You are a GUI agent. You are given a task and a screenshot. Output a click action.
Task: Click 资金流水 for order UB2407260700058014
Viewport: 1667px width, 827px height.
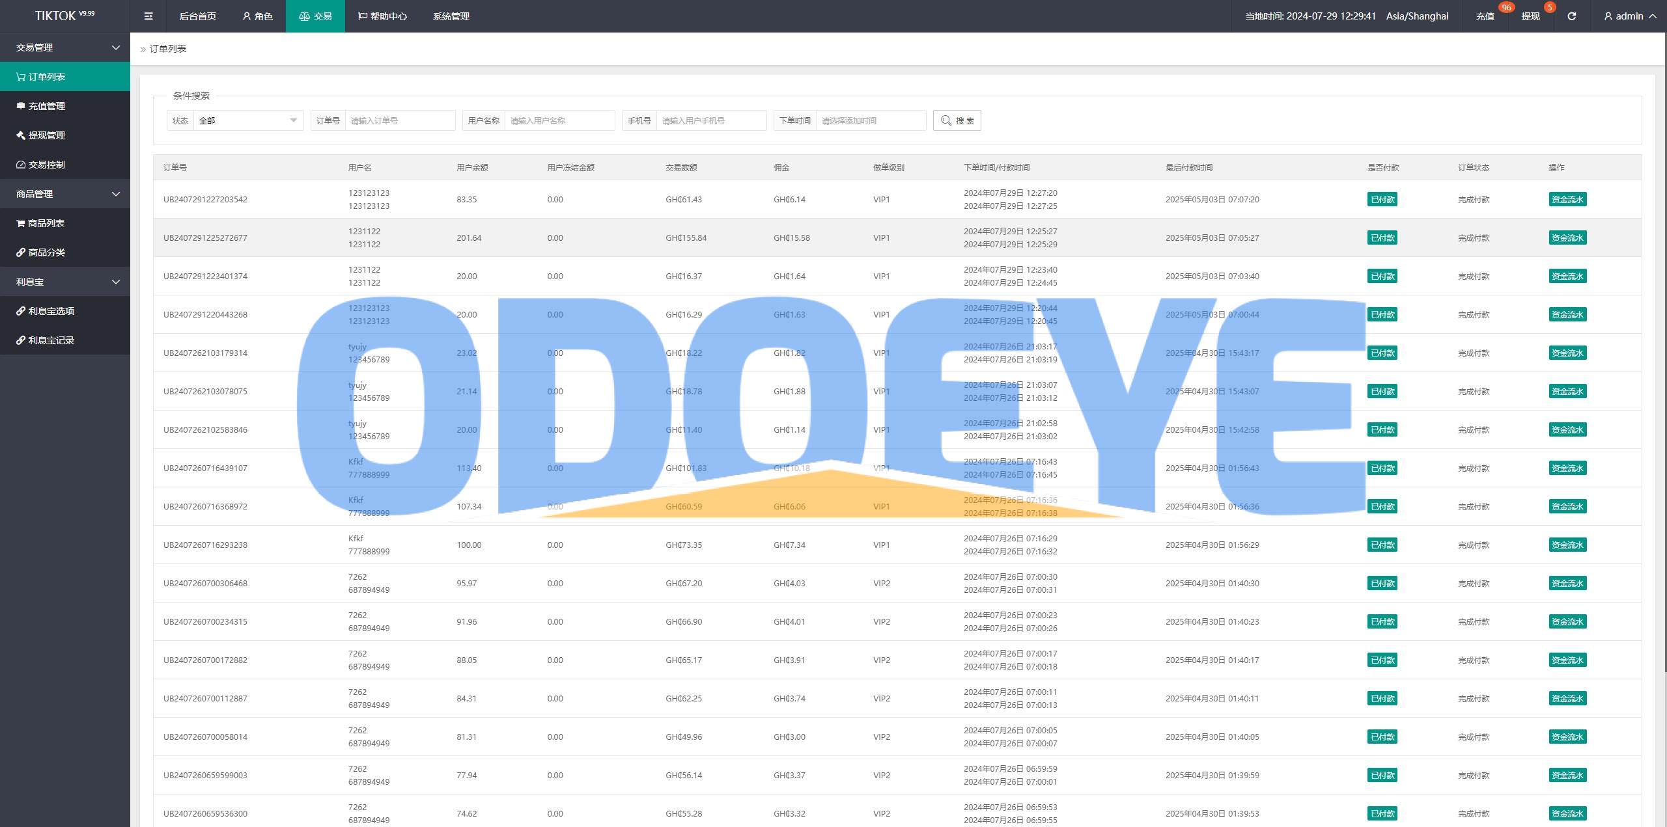[1567, 737]
